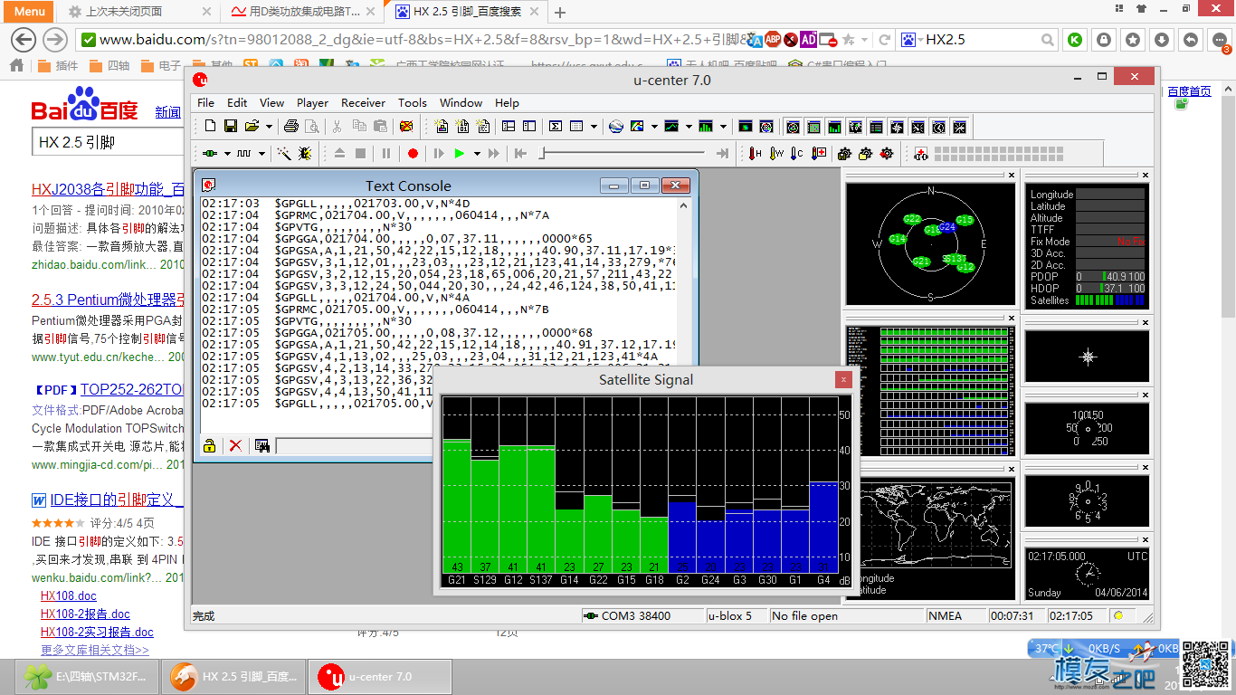This screenshot has height=695, width=1236.
Task: Click the fast forward player button
Action: click(494, 154)
